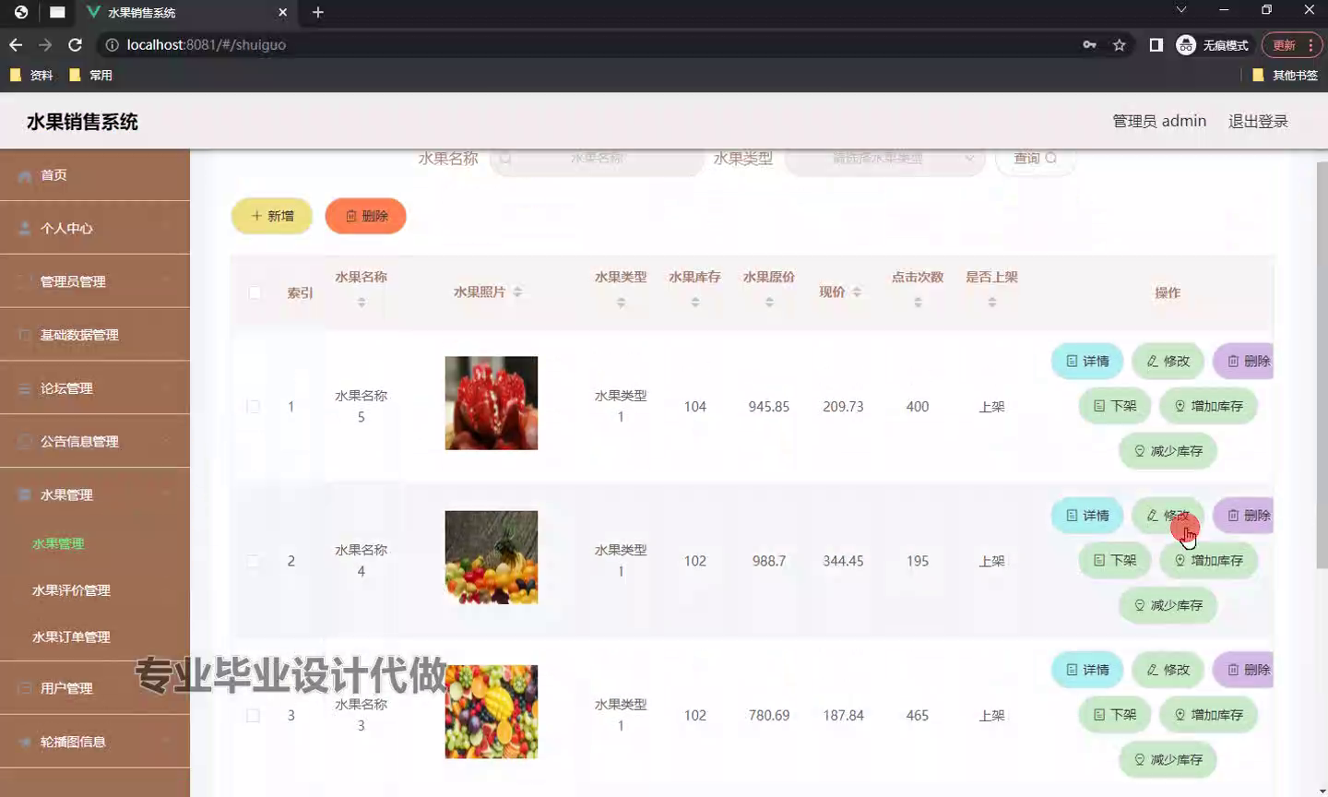
Task: Check the row 2 checkbox
Action: tap(253, 561)
